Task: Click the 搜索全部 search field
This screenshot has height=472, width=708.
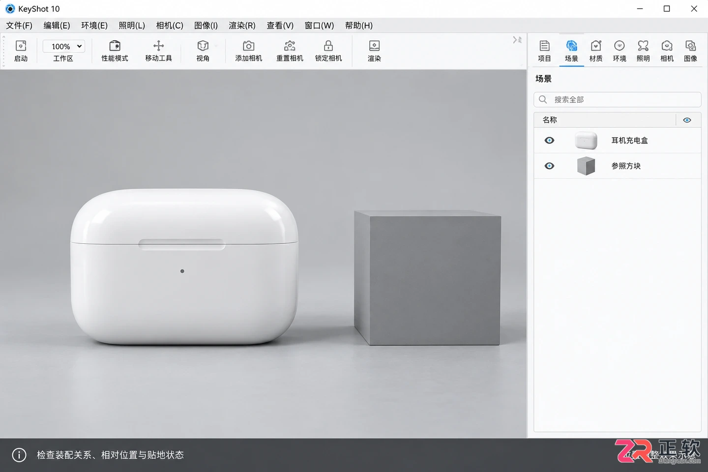Action: tap(617, 99)
